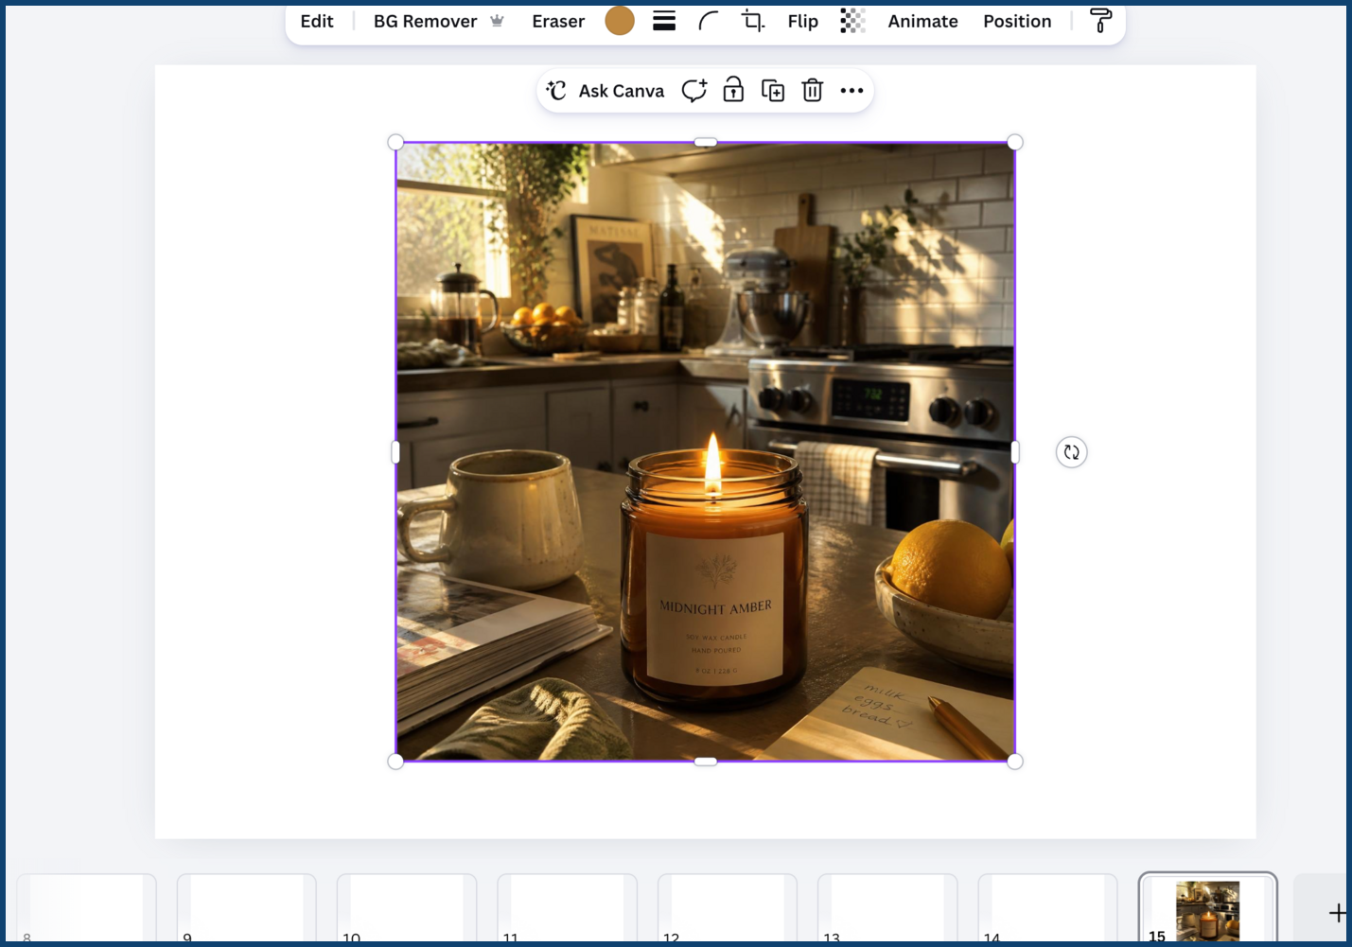Open corner rounding option icon
Image resolution: width=1352 pixels, height=947 pixels.
point(708,21)
